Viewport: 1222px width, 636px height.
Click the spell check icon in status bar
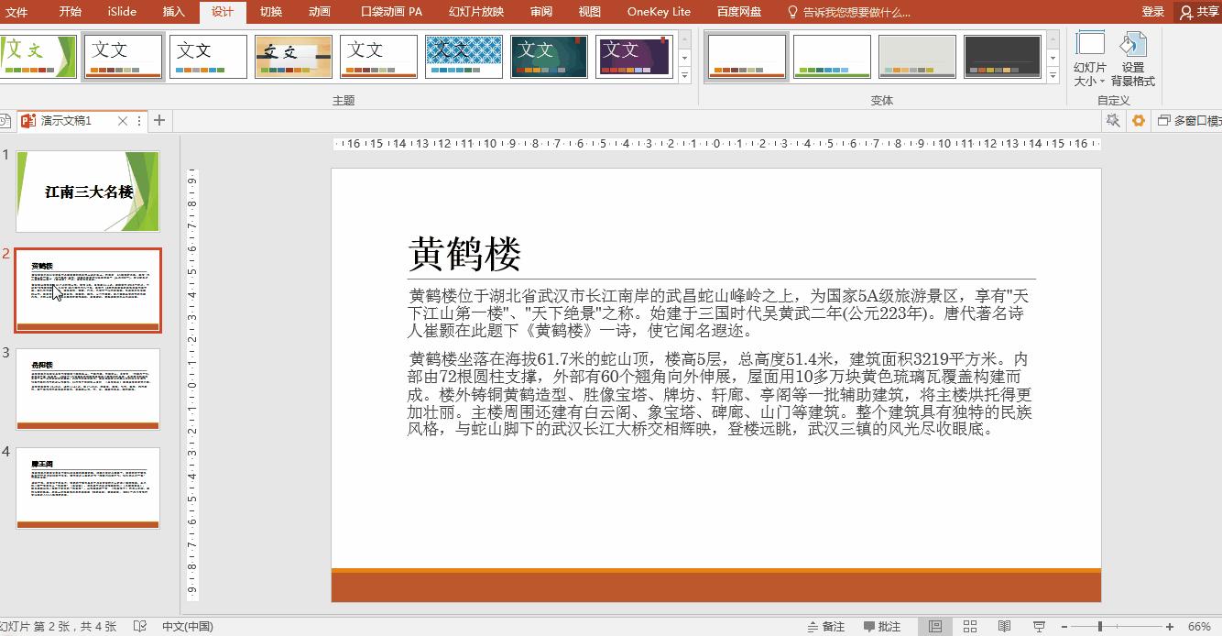pos(139,626)
